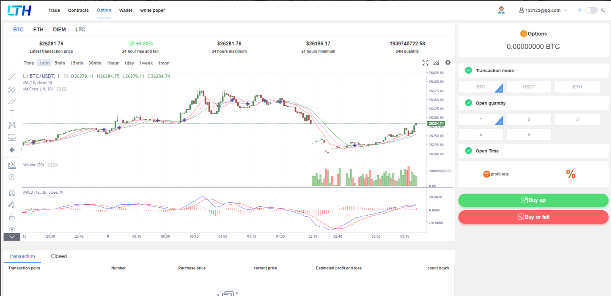Open the chart indicators panel
The height and width of the screenshot is (296, 611).
436,63
